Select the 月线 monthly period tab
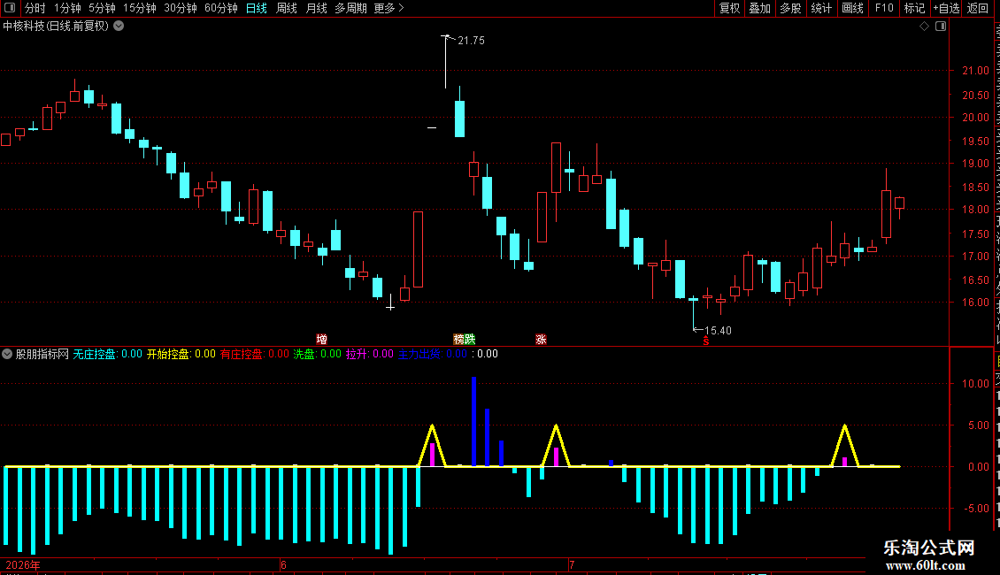 point(316,8)
